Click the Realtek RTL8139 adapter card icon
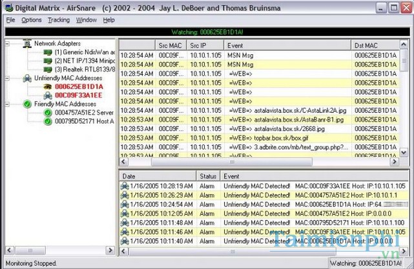Viewport: 414px width, 269px height. pos(47,69)
